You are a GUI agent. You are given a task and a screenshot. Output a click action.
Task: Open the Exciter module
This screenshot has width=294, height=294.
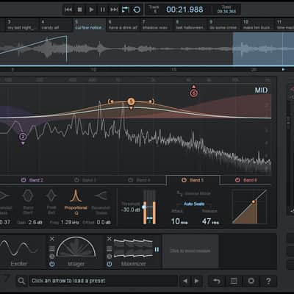coord(19,252)
